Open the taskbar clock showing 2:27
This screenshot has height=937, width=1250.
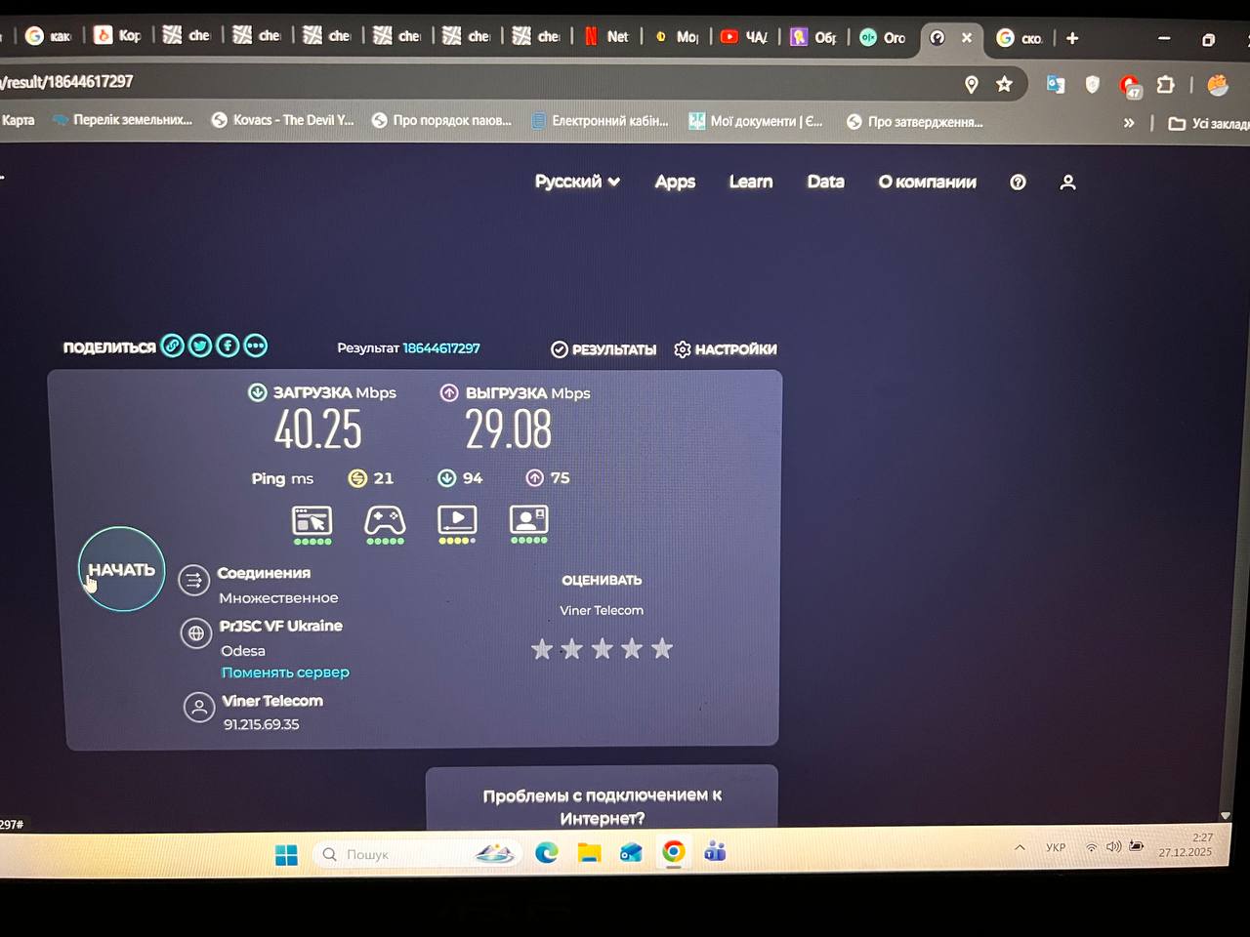coord(1186,845)
